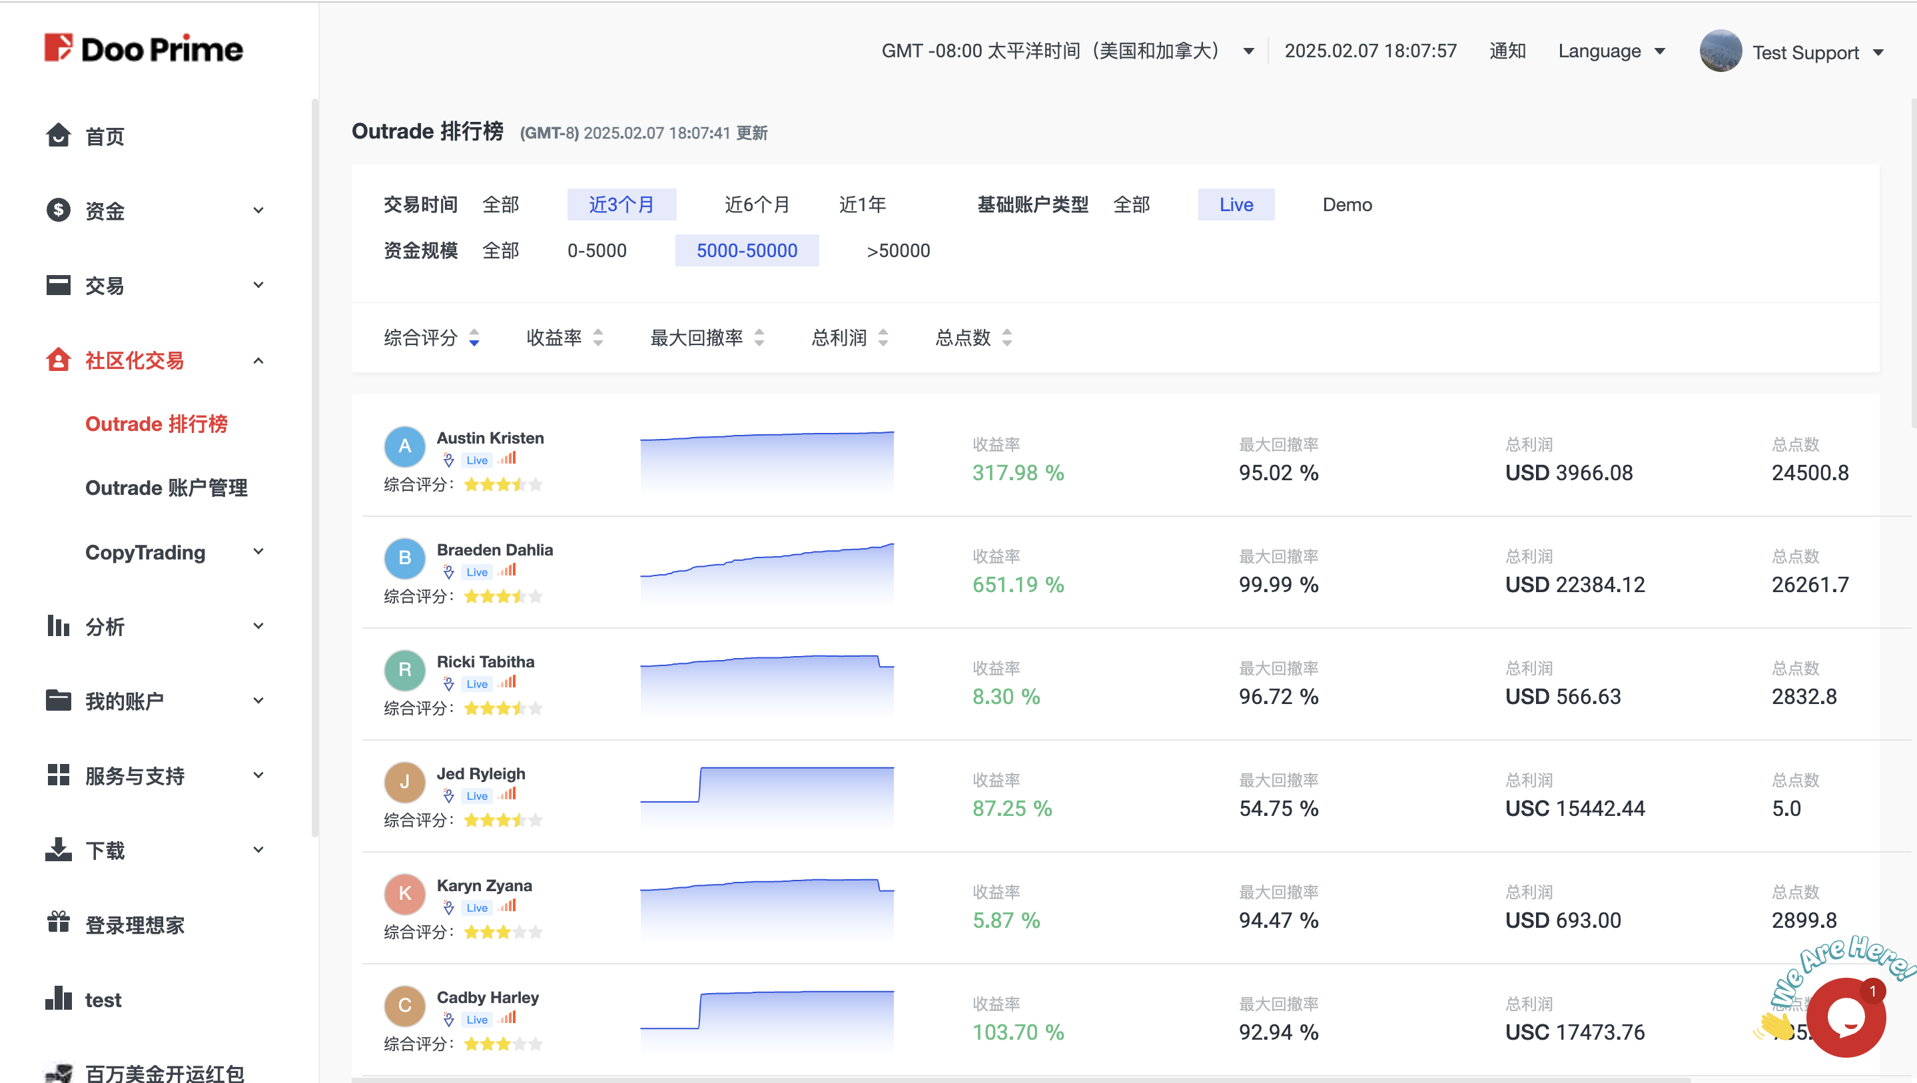This screenshot has height=1083, width=1917.
Task: Switch trading time filter to 近6个月
Action: (x=757, y=204)
